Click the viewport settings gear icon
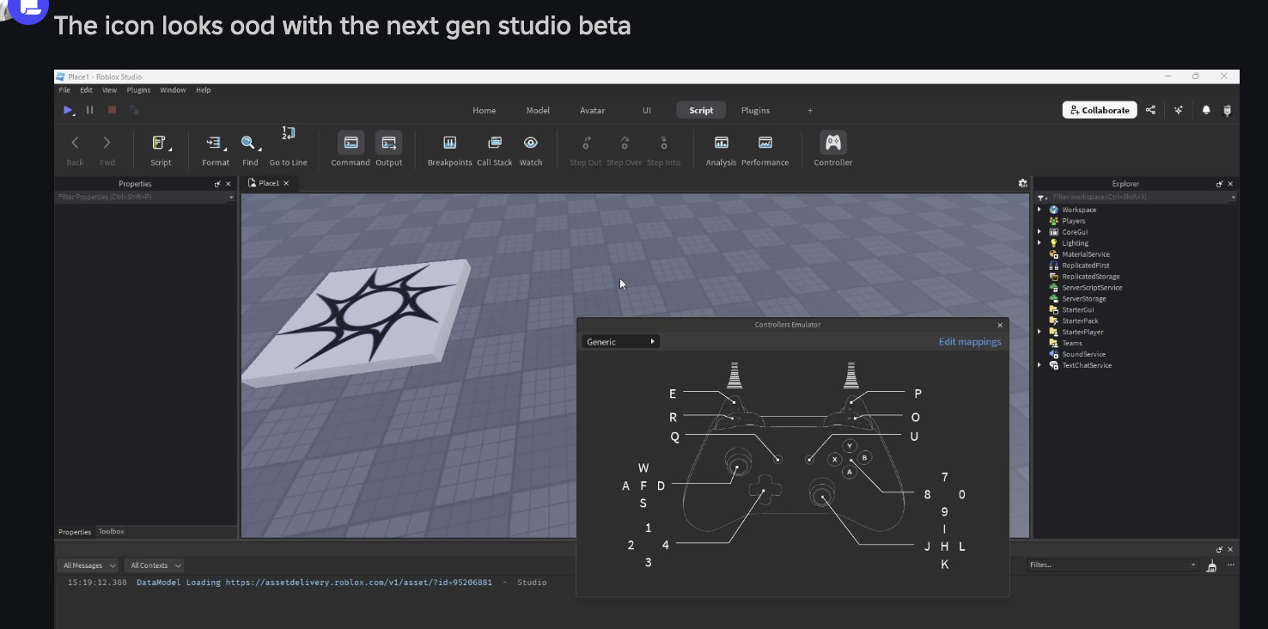 1022,183
